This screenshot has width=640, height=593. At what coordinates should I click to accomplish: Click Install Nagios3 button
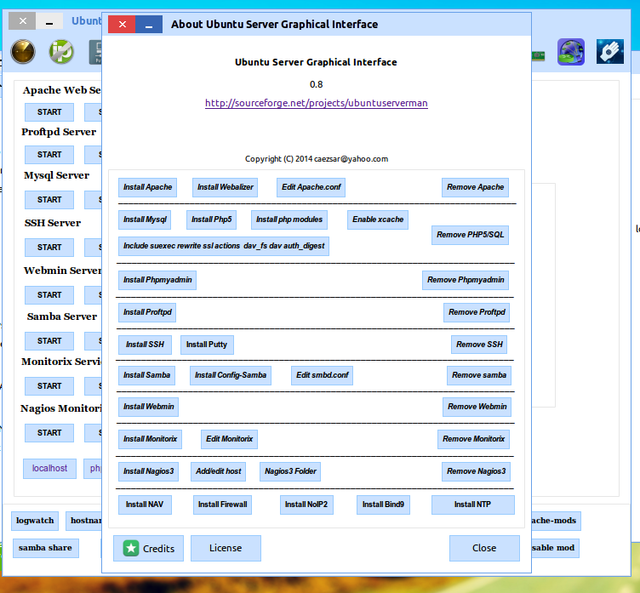[148, 471]
